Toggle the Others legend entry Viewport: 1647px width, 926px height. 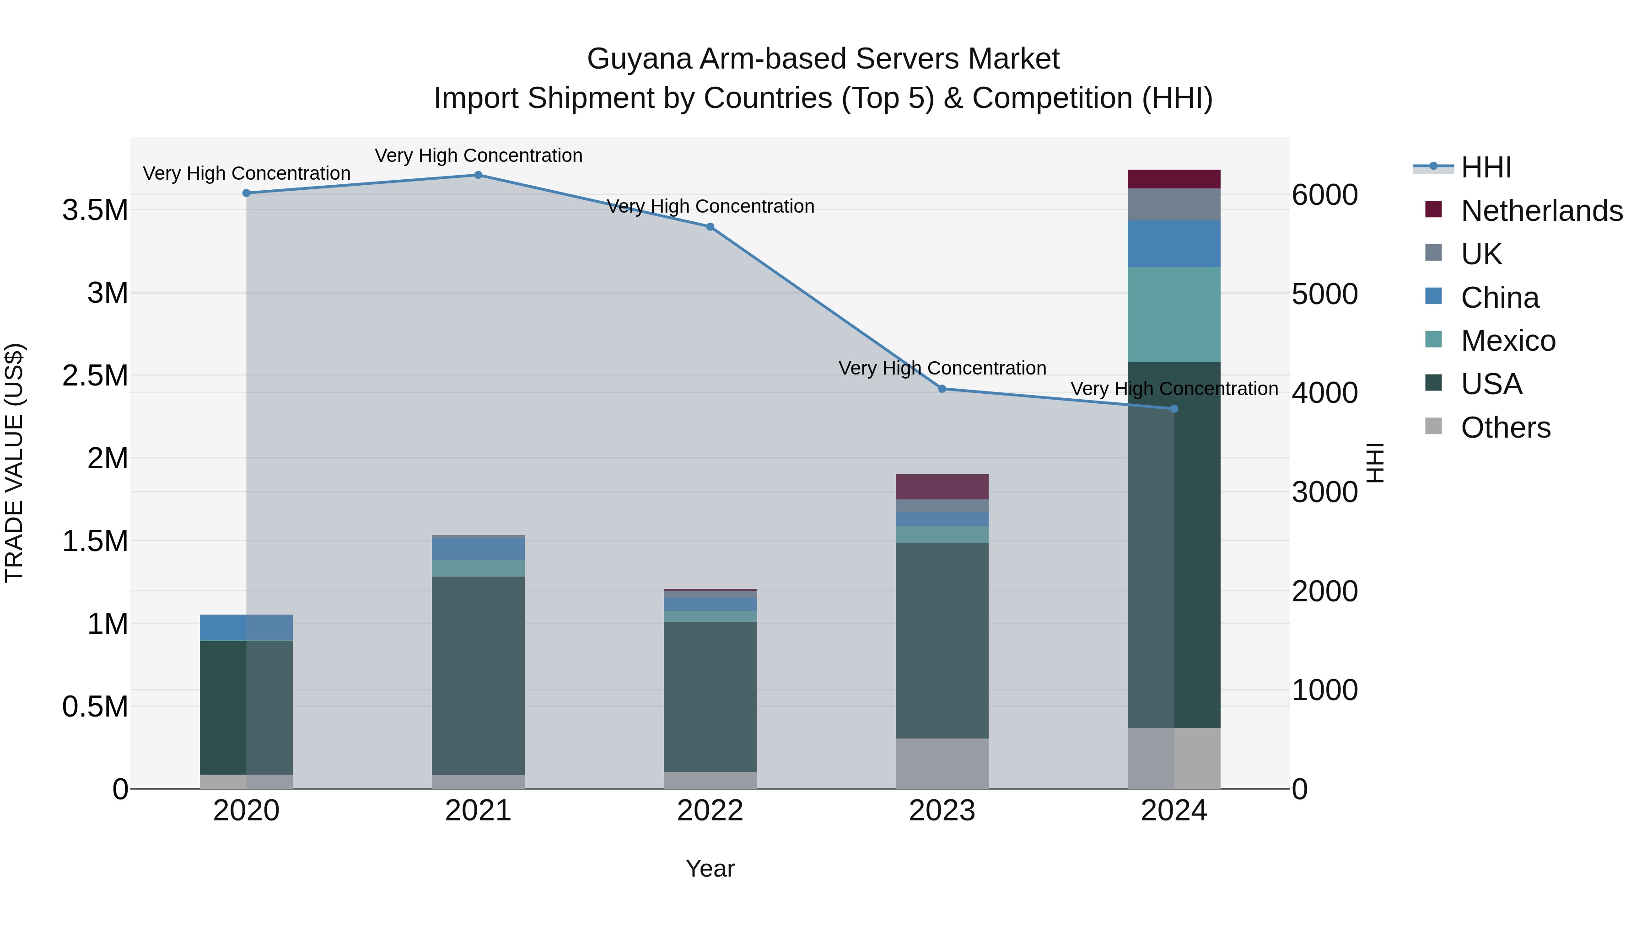pyautogui.click(x=1488, y=428)
